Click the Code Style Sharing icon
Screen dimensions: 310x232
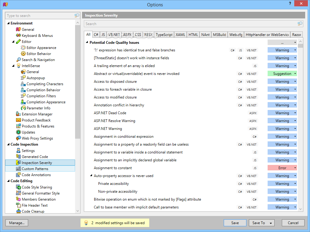18,187
